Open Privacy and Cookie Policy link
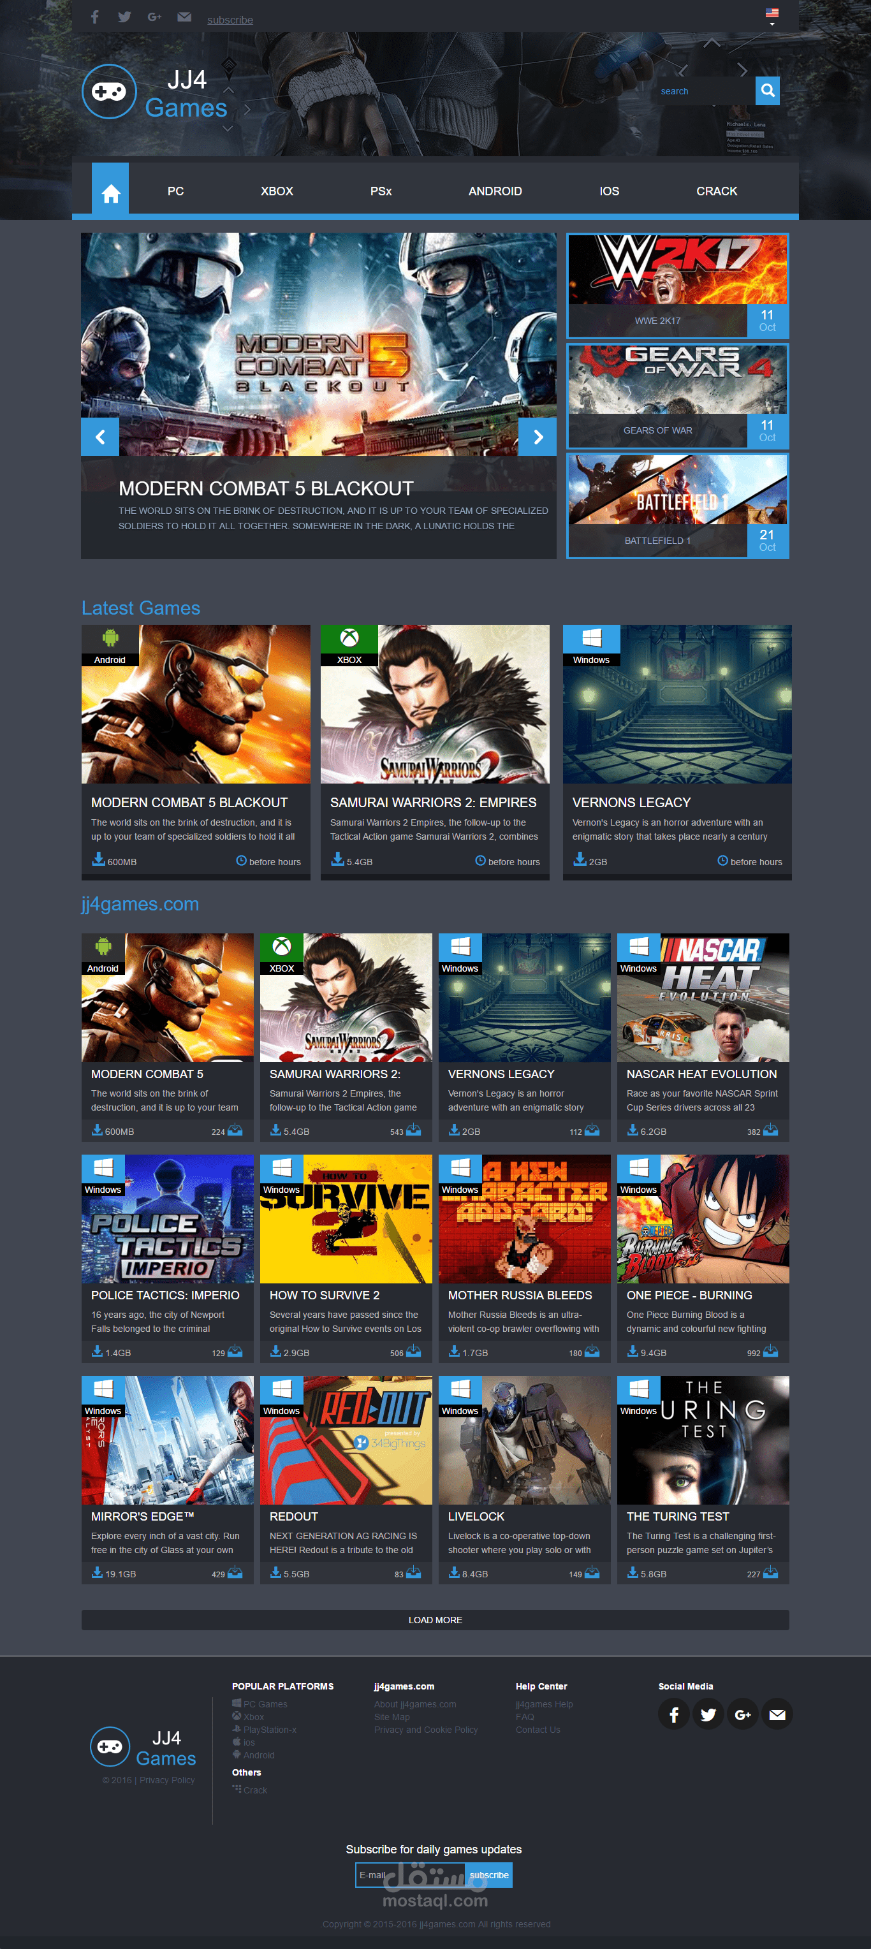The width and height of the screenshot is (871, 1949). (x=425, y=1730)
